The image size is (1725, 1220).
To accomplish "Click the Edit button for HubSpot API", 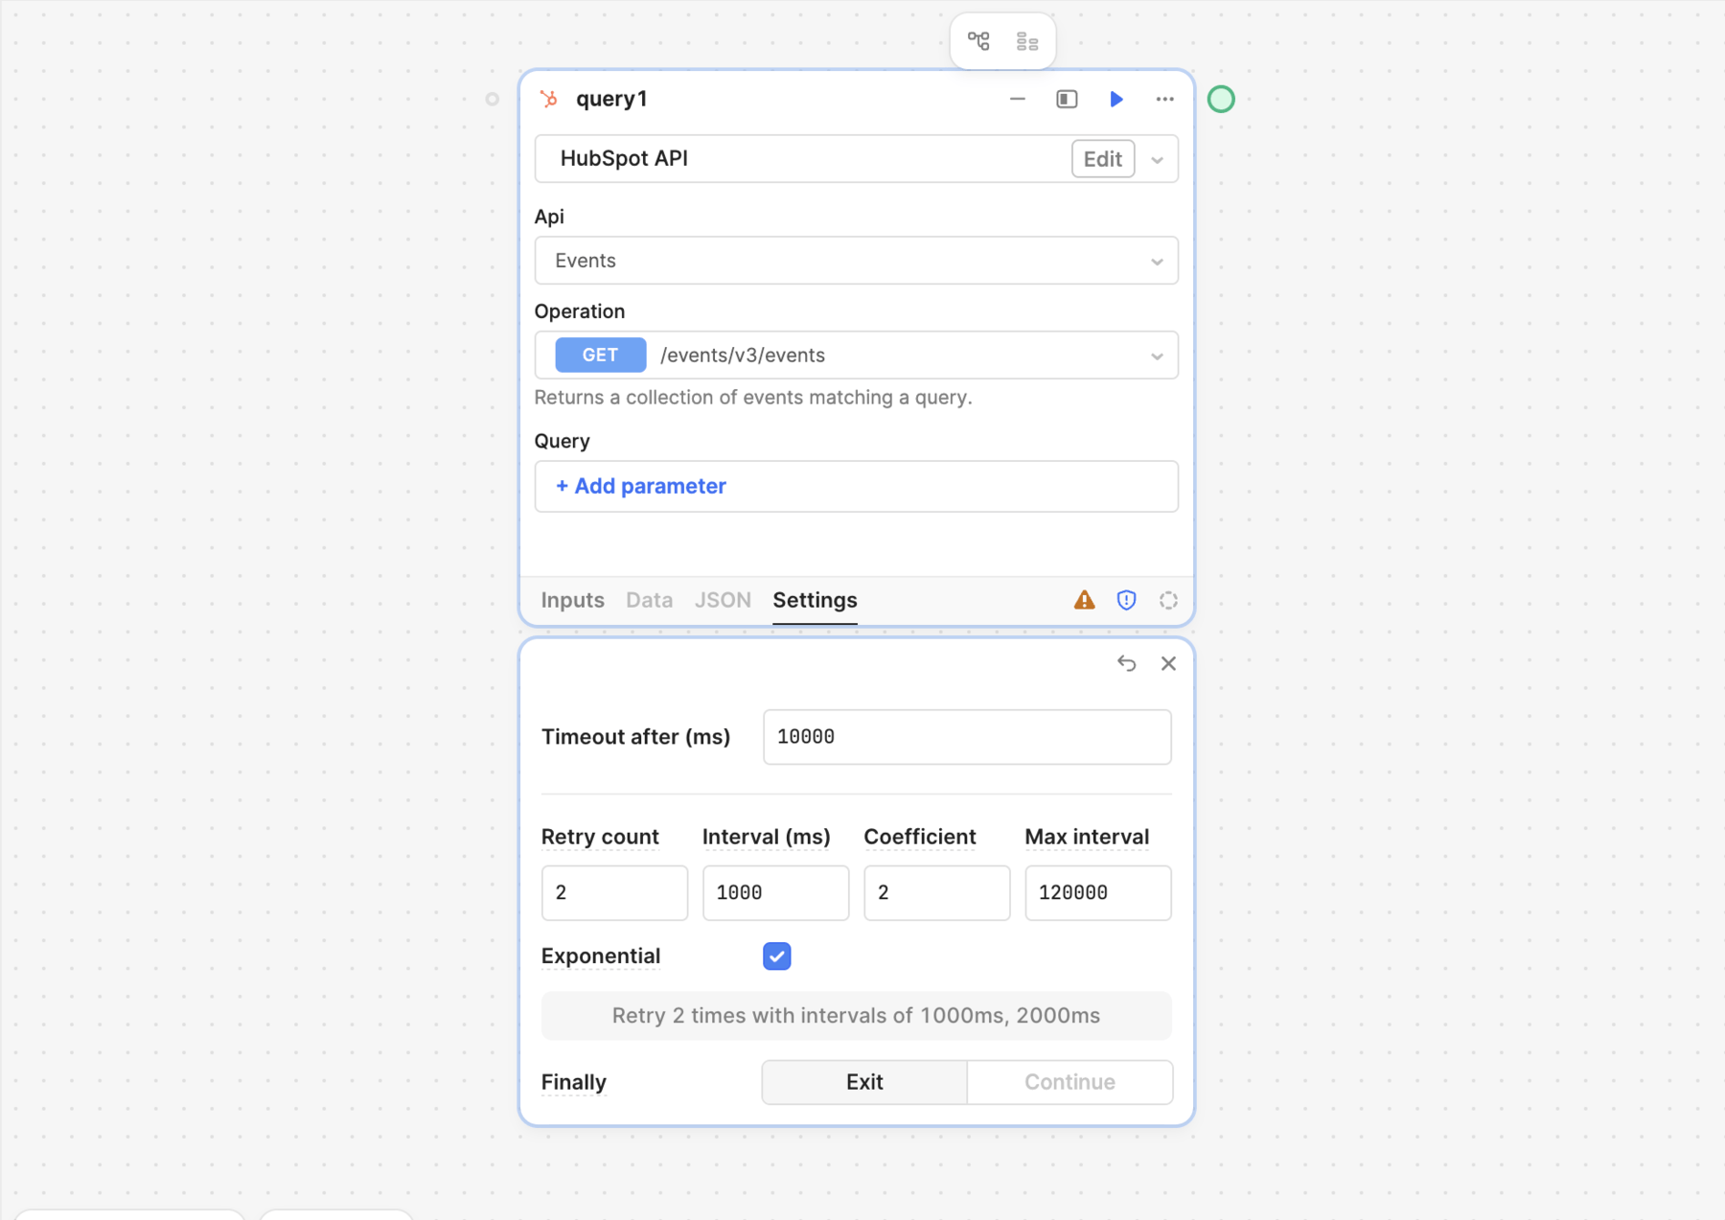I will 1102,159.
